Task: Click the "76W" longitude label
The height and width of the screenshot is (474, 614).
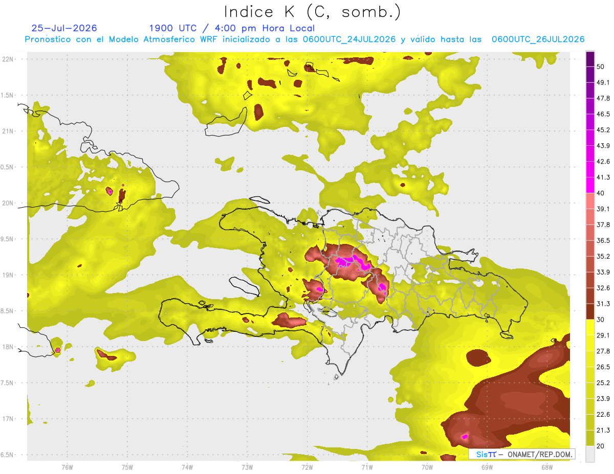Action: click(68, 467)
